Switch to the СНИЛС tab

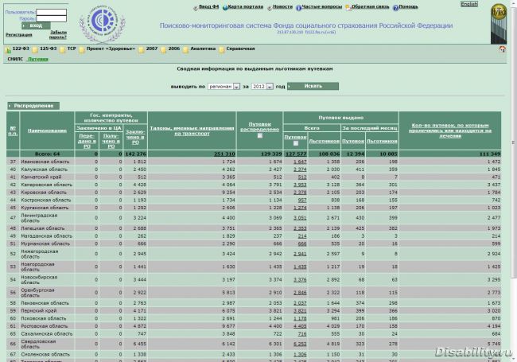click(x=15, y=59)
